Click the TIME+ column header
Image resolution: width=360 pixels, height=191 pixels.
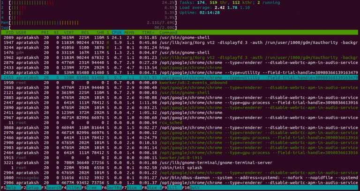pos(147,32)
